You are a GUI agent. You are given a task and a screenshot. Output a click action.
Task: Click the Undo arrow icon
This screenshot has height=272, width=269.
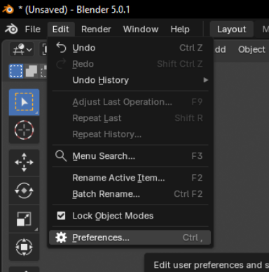(x=61, y=48)
